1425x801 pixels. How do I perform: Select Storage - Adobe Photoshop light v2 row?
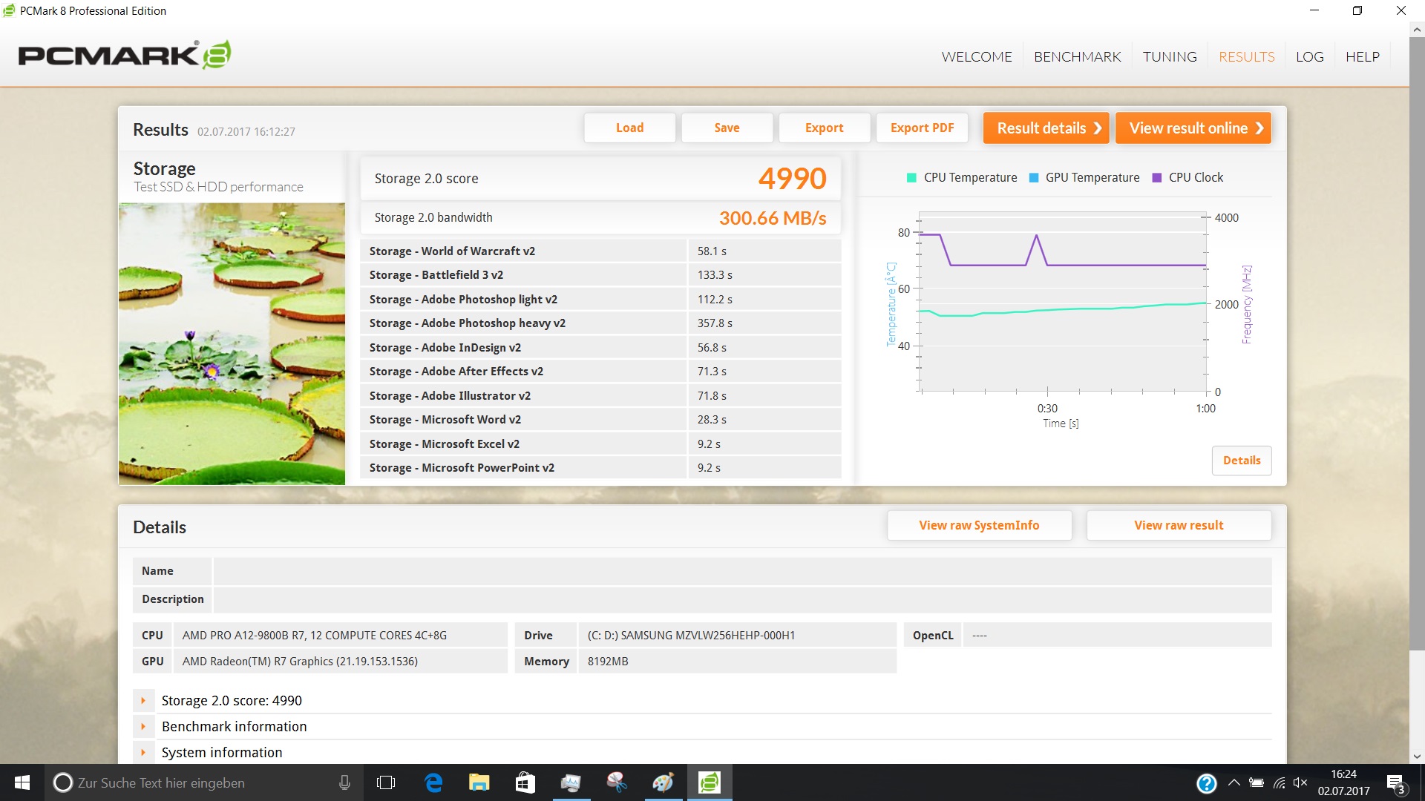tap(600, 299)
